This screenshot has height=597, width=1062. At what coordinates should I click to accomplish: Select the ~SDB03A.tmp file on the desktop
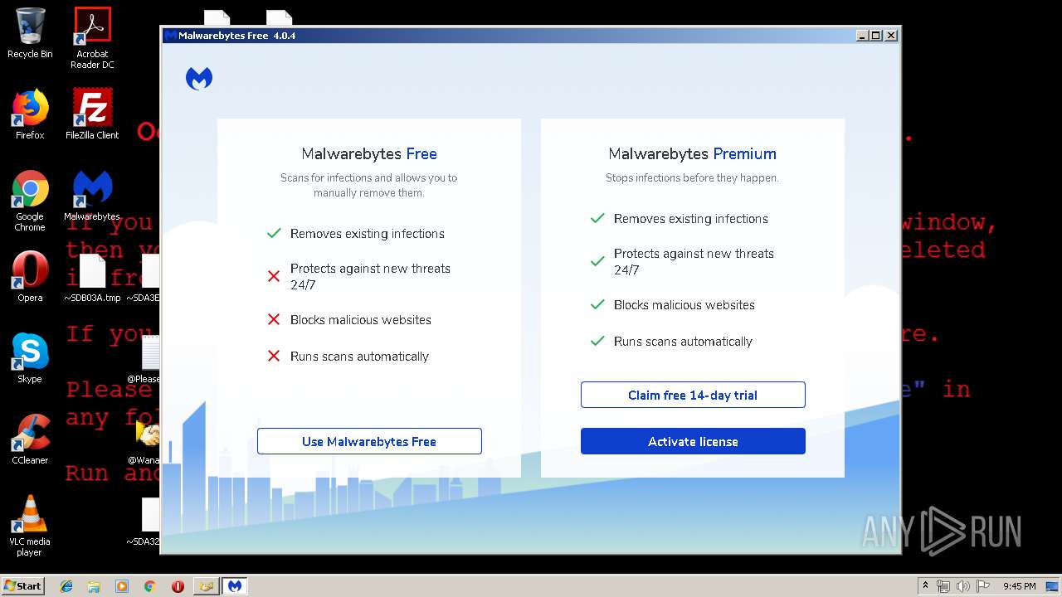tap(92, 277)
